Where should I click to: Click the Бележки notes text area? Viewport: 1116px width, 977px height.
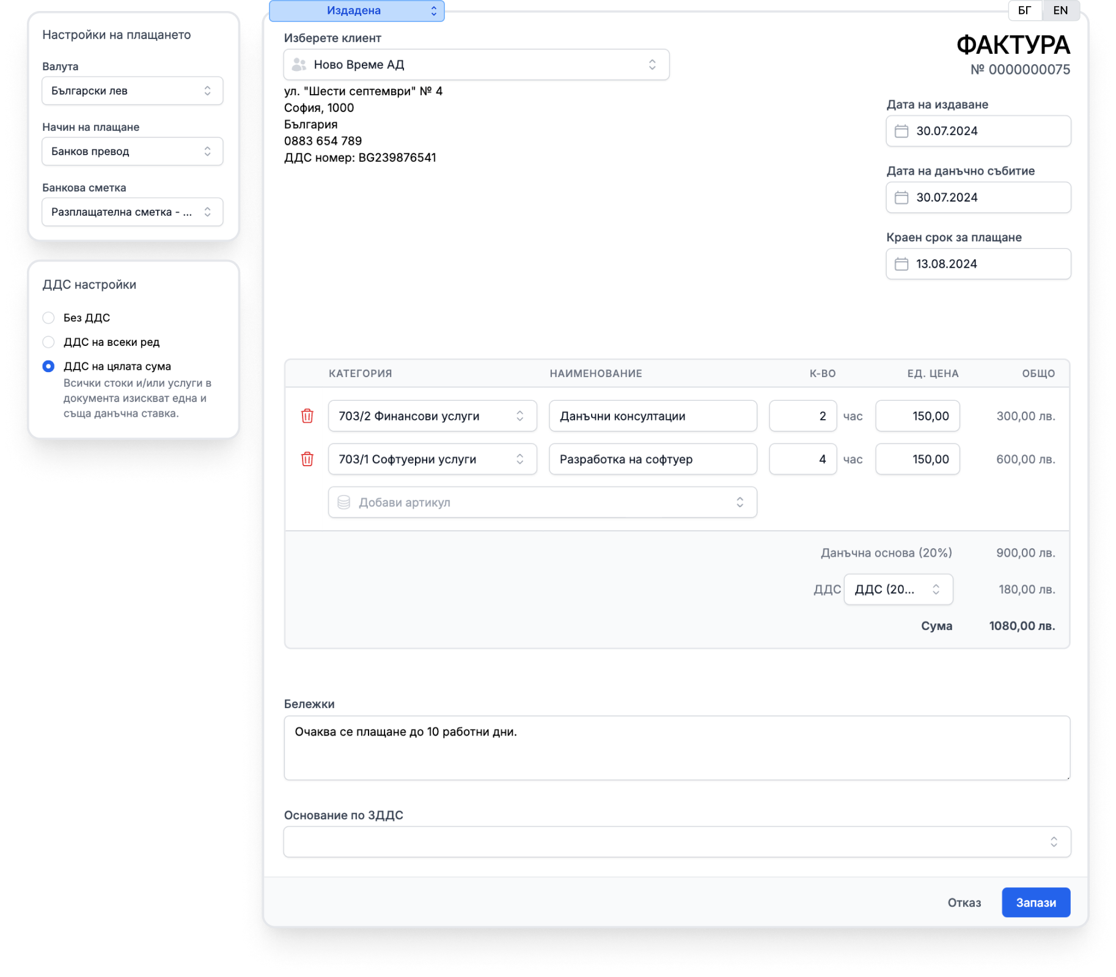677,748
